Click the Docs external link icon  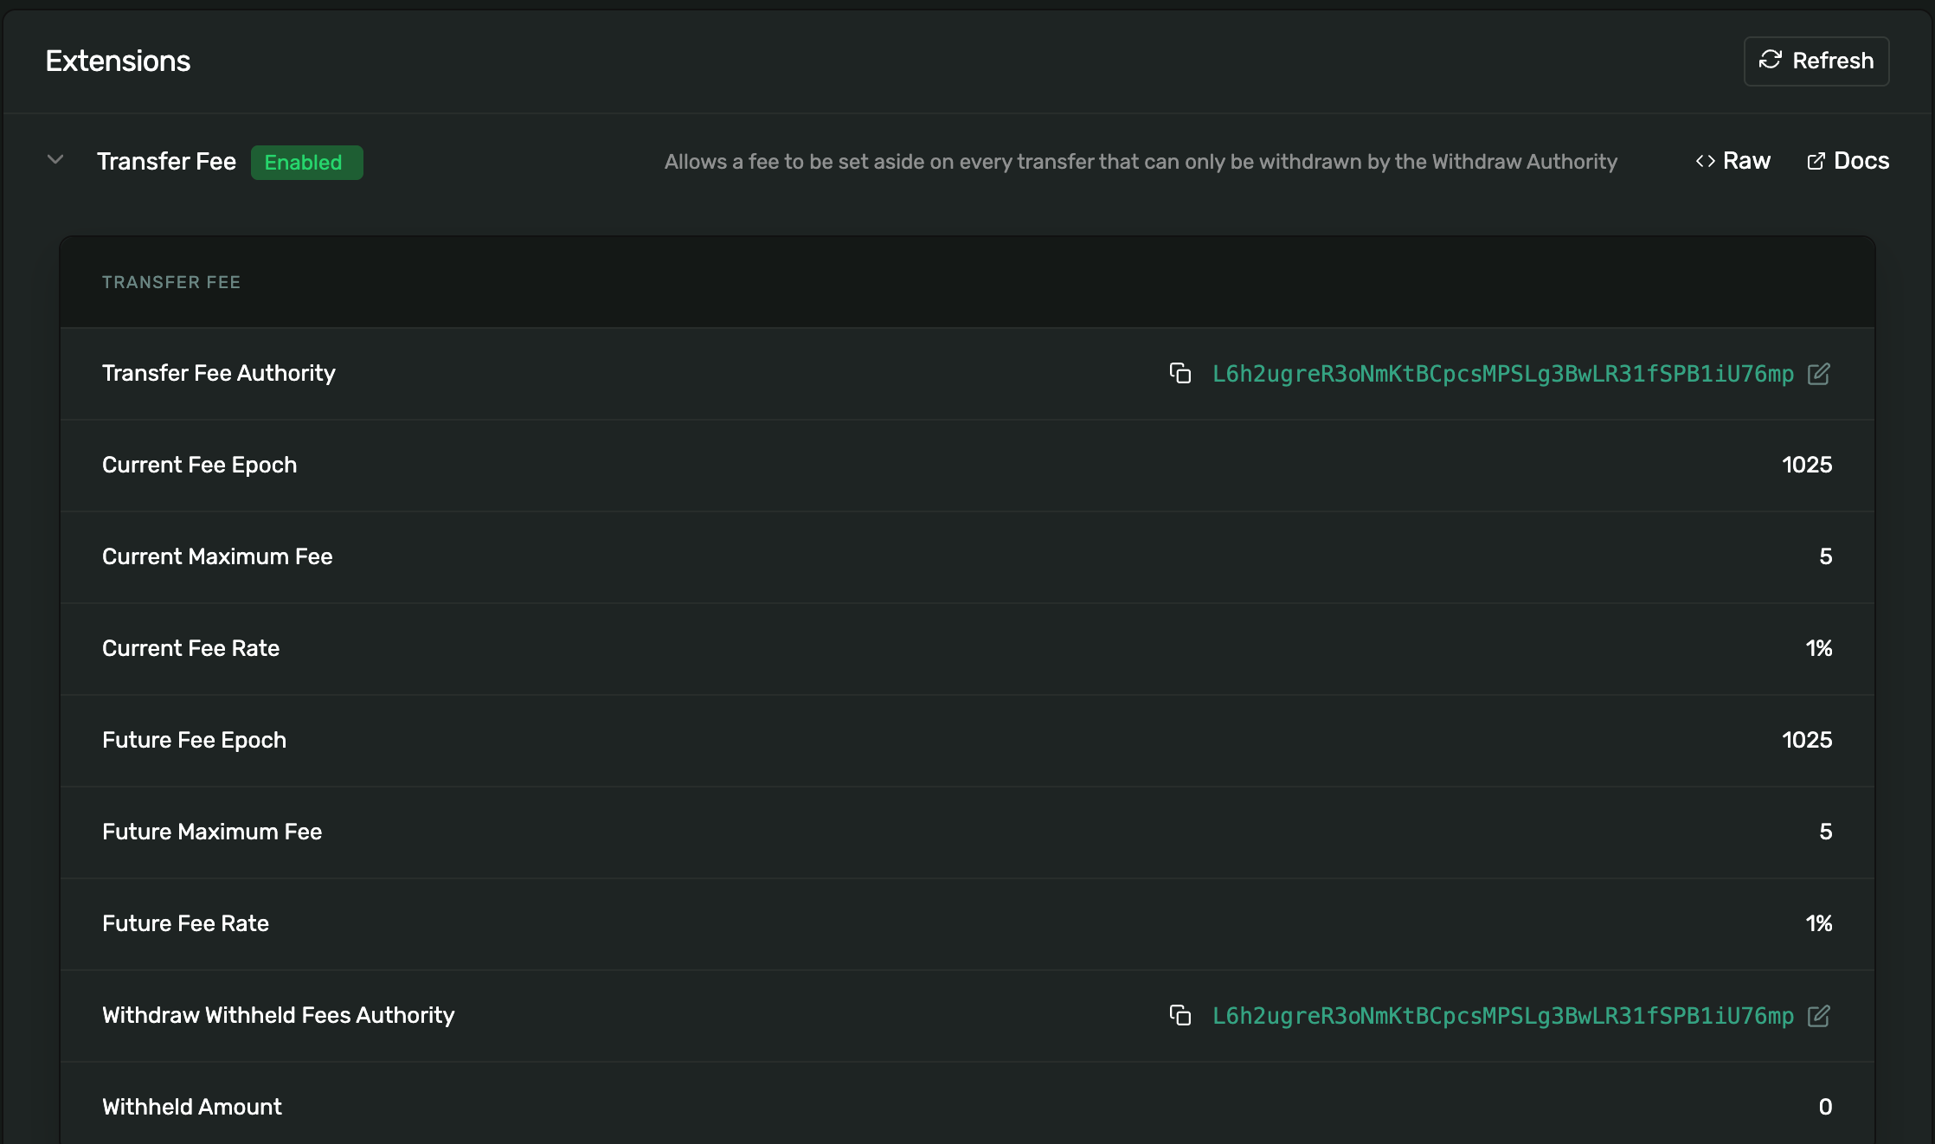[x=1816, y=161]
